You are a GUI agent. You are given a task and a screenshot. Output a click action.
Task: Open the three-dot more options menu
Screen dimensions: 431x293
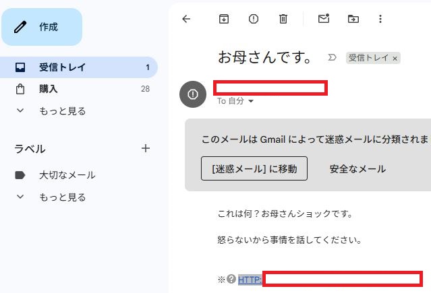[x=380, y=19]
